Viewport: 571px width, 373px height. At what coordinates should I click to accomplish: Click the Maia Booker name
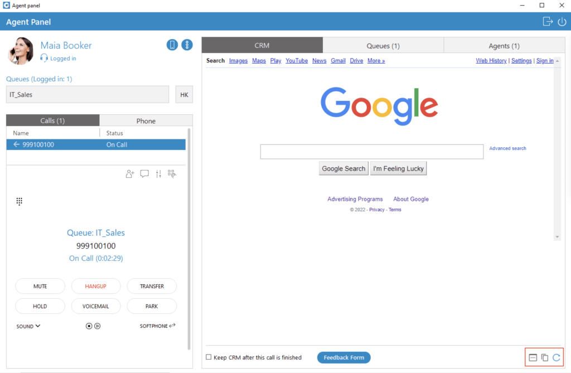click(x=66, y=46)
